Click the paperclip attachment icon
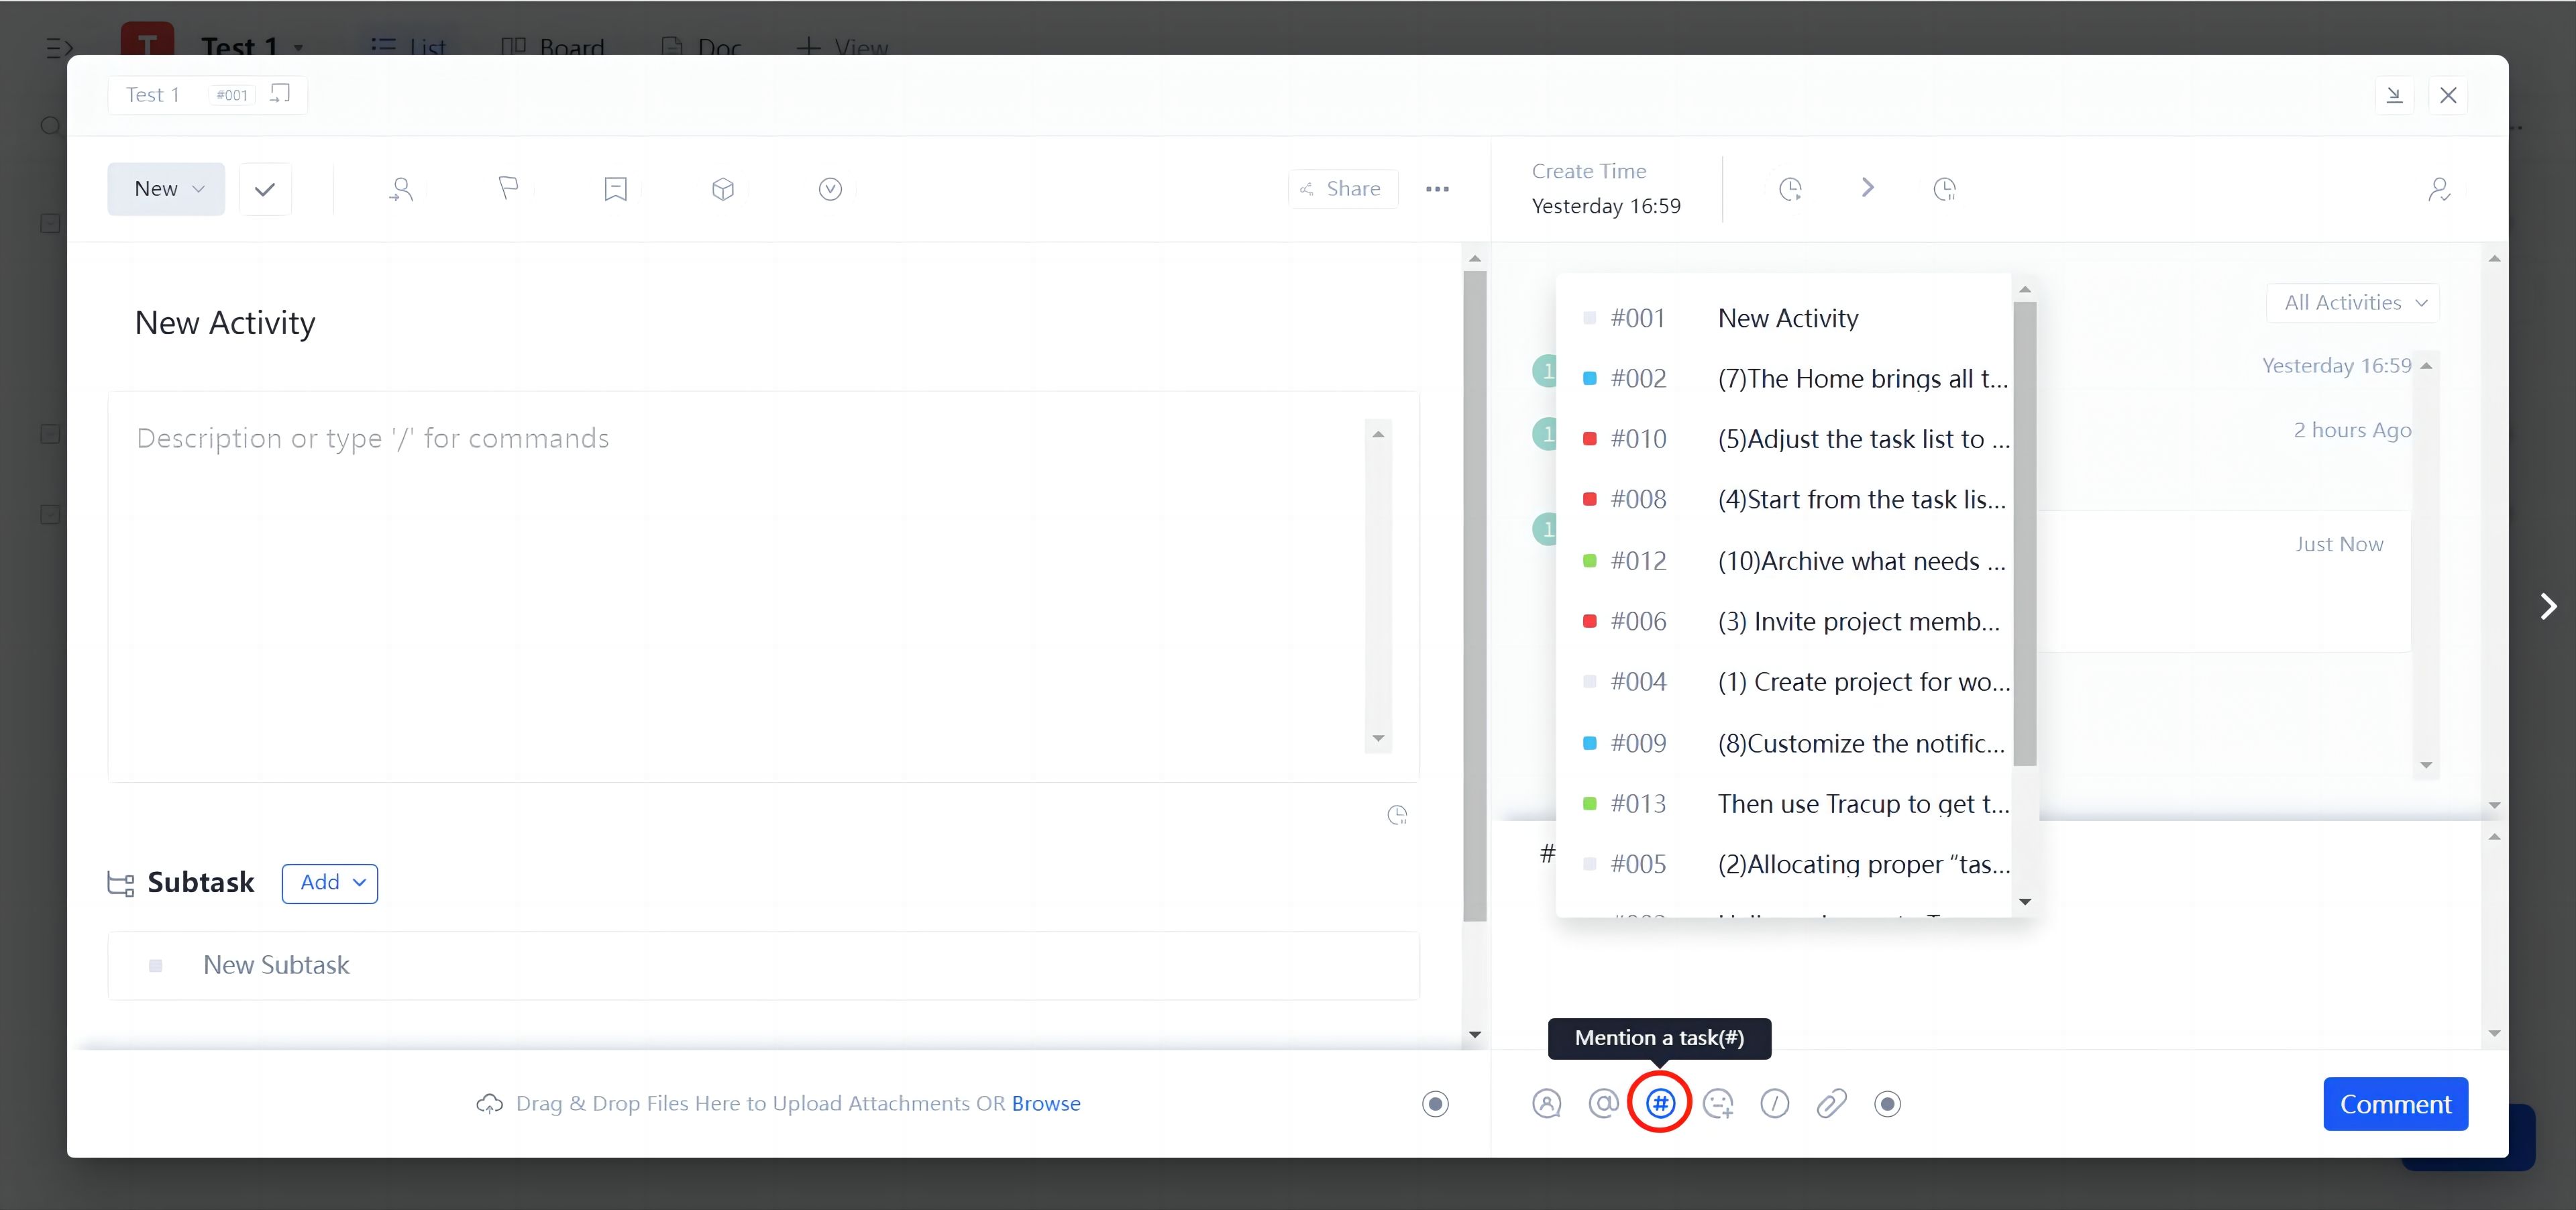Image resolution: width=2576 pixels, height=1210 pixels. coord(1831,1104)
